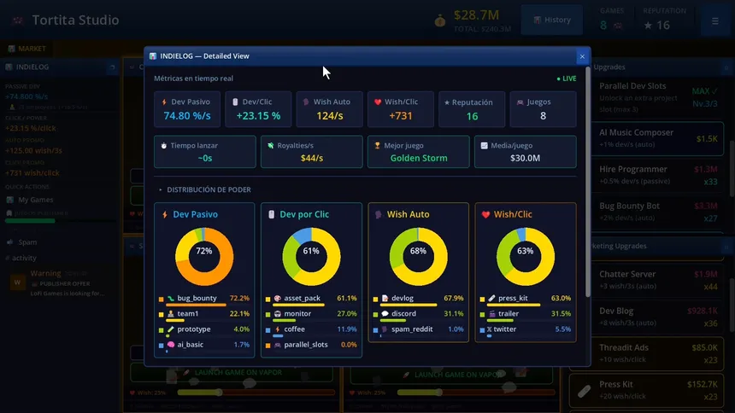735x413 pixels.
Task: Click the dialog's vertical scrollbar
Action: pos(587,183)
